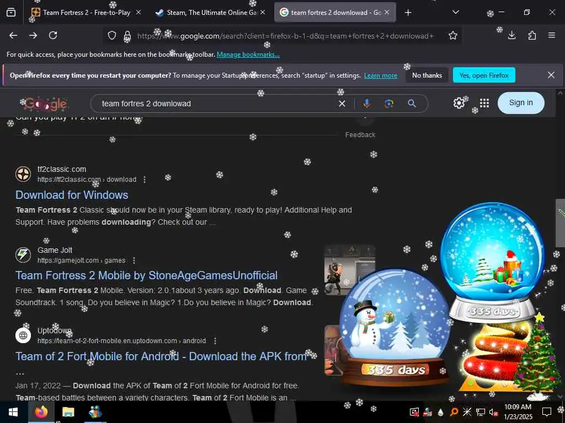565x423 pixels.
Task: Dismiss the Firefox startup notification bar
Action: tap(551, 75)
